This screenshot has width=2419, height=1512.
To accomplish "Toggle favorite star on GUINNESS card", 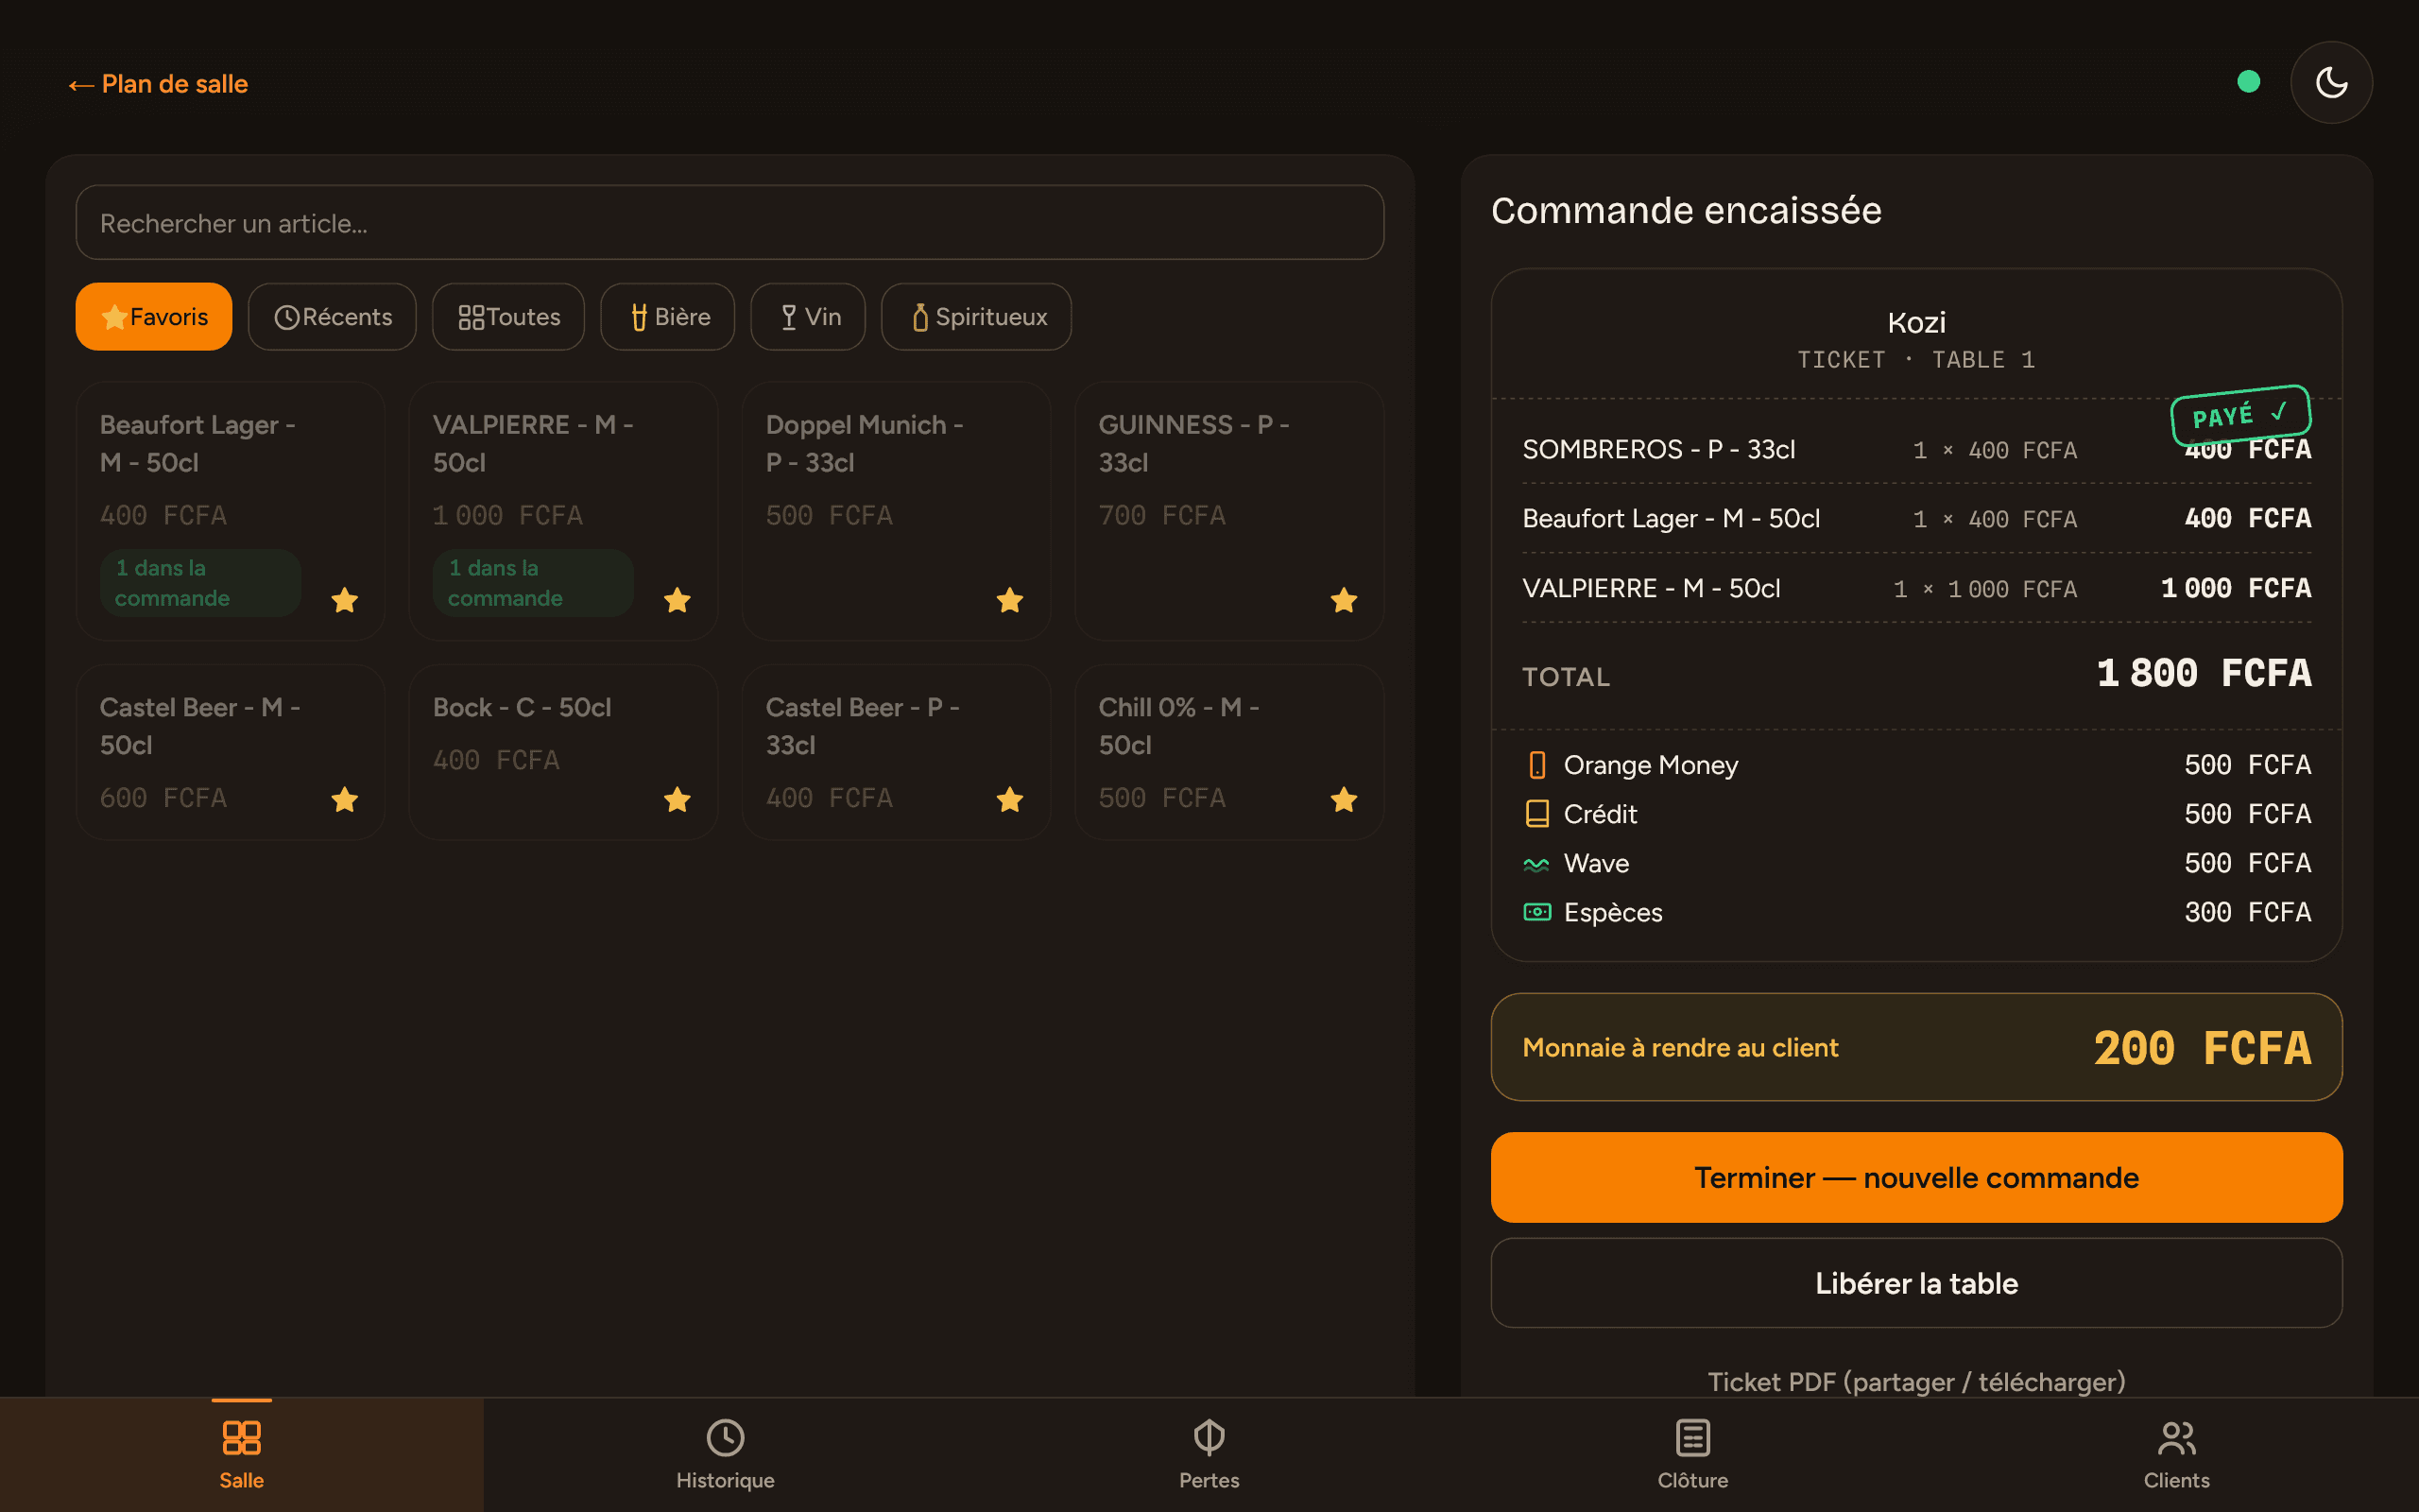I will (1345, 600).
